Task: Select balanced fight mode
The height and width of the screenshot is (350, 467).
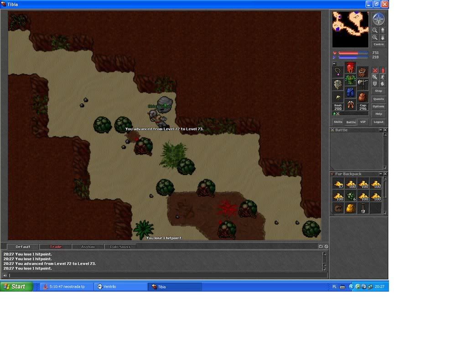Action: (x=375, y=77)
